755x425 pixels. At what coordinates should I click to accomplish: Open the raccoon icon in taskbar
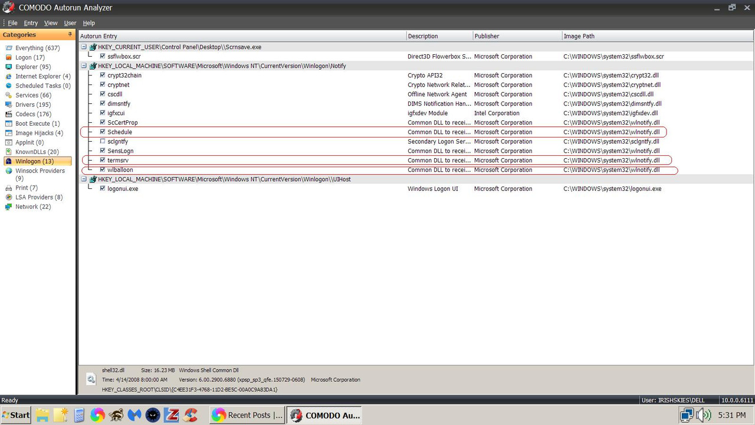click(x=116, y=415)
